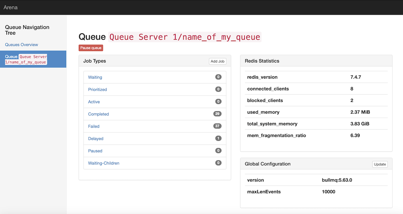
Task: Click the Global Configuration panel heading
Action: 268,164
